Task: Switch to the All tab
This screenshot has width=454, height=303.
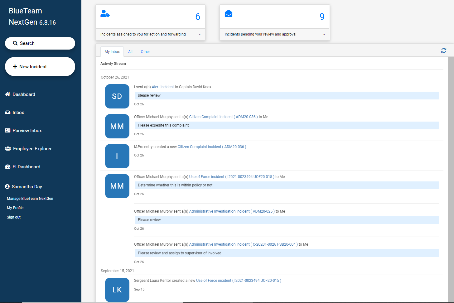Action: (130, 52)
